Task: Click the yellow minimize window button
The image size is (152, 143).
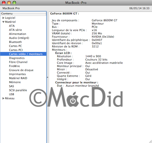Action: point(9,3)
